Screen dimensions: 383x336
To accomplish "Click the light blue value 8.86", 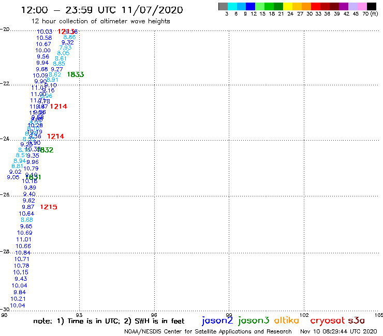I will click(69, 37).
